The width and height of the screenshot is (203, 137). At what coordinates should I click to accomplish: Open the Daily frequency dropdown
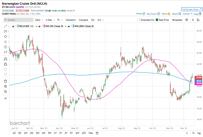[39, 20]
